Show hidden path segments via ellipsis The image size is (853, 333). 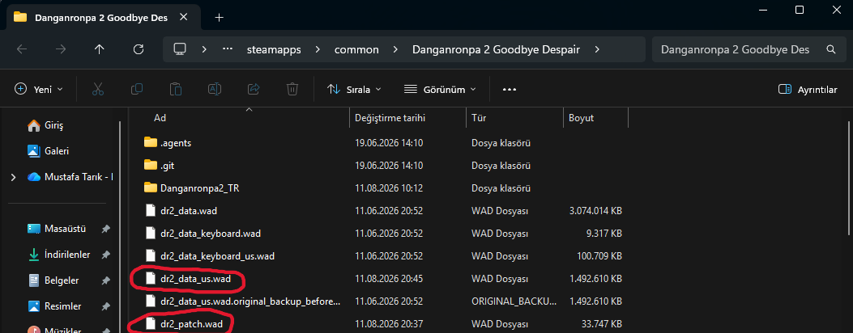228,49
